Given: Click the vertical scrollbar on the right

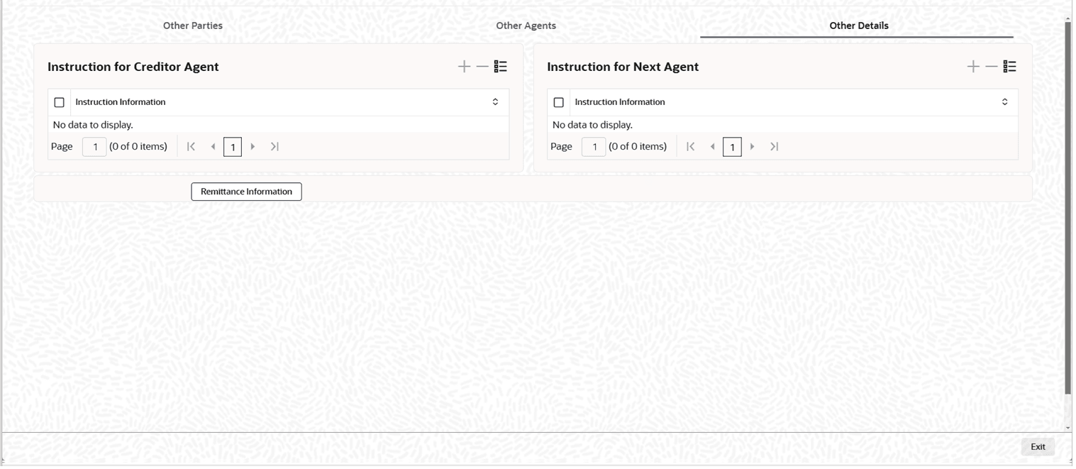Looking at the screenshot, I should (1067, 213).
